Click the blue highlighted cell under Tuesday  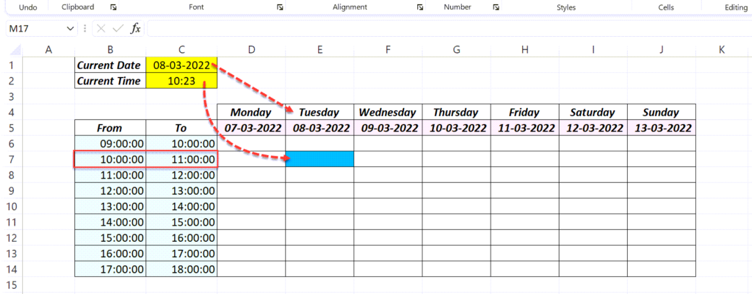[320, 159]
